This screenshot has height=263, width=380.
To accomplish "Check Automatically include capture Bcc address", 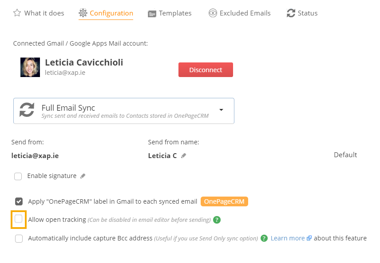I will (x=19, y=239).
